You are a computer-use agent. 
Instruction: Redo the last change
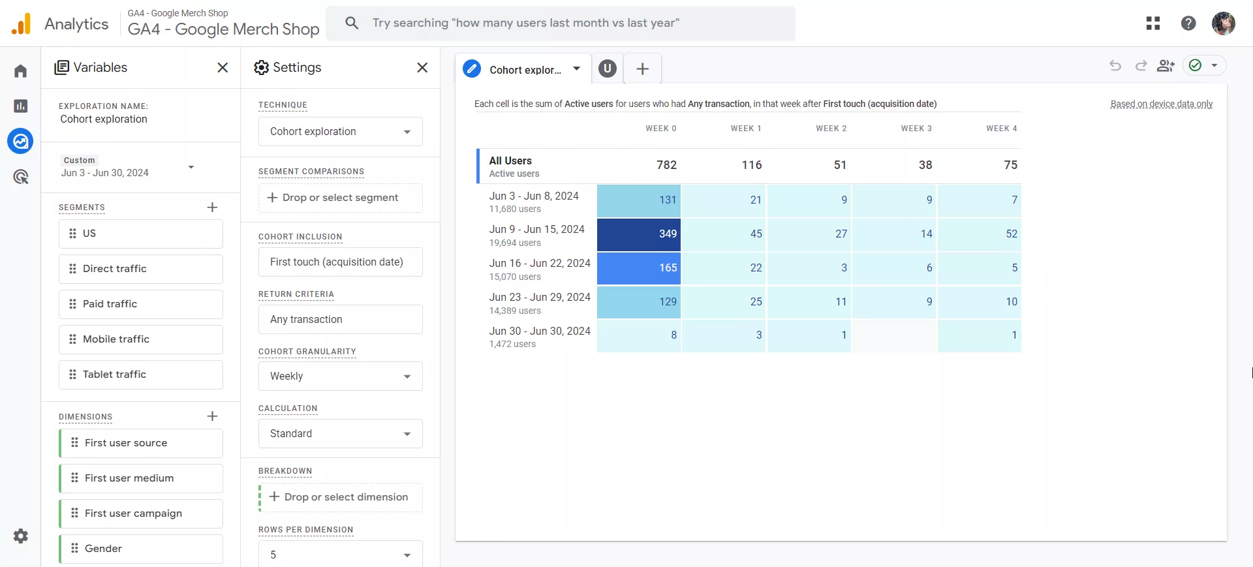[x=1141, y=65]
